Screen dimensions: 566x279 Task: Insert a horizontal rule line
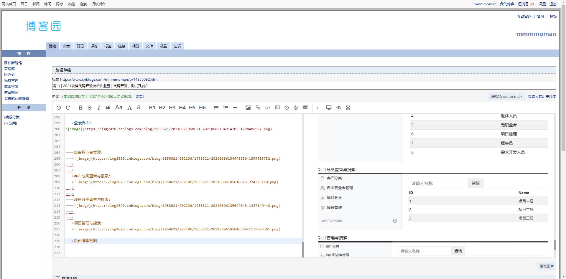[x=235, y=108]
